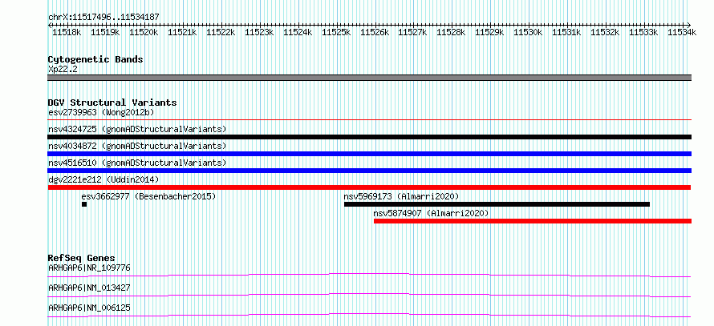Click the 11522k ruler tick label
Screen dimensions: 714x326
tap(221, 32)
